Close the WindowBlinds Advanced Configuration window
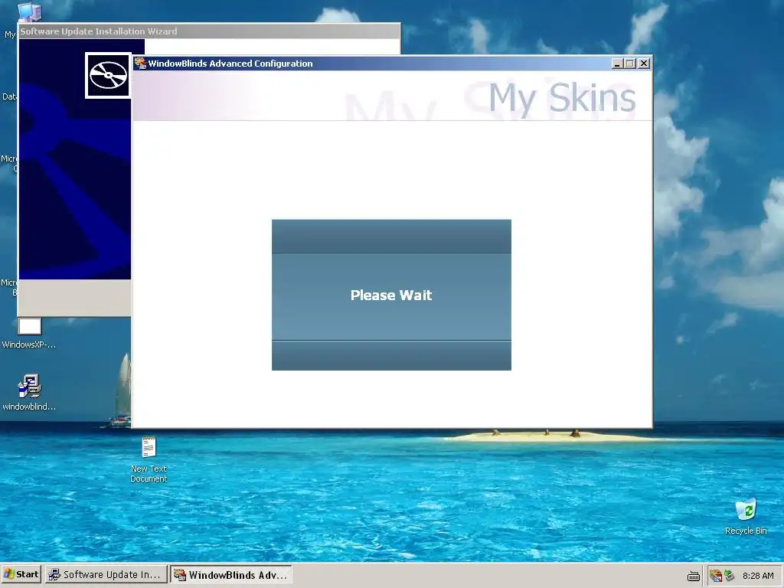Screen dimensions: 784x588 [644, 64]
